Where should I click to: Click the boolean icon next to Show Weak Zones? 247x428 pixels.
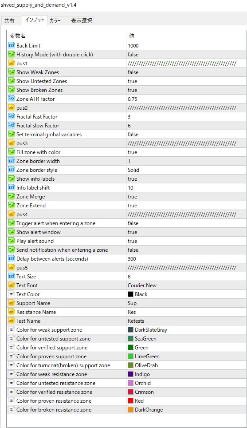(x=12, y=72)
